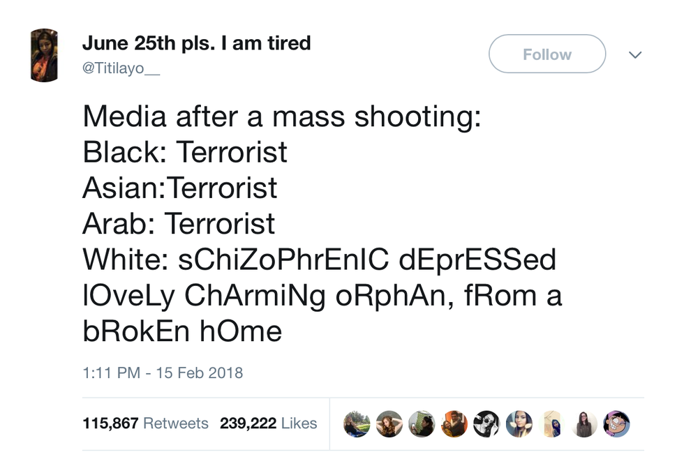
Task: Click liker avatar with blue background and earrings
Action: pos(519,424)
